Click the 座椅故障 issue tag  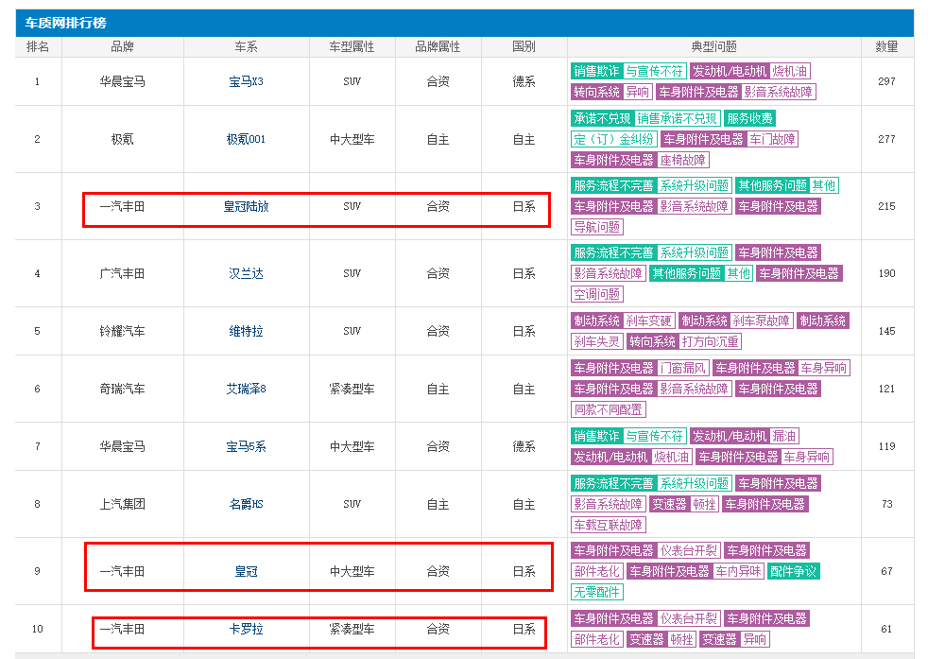pyautogui.click(x=682, y=160)
